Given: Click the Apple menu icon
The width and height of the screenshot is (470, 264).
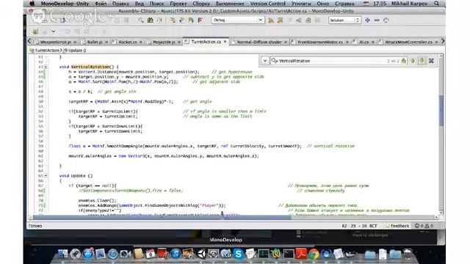Looking at the screenshot, I should pyautogui.click(x=32, y=4).
